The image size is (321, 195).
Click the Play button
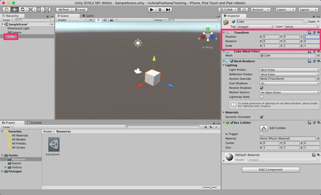click(152, 10)
